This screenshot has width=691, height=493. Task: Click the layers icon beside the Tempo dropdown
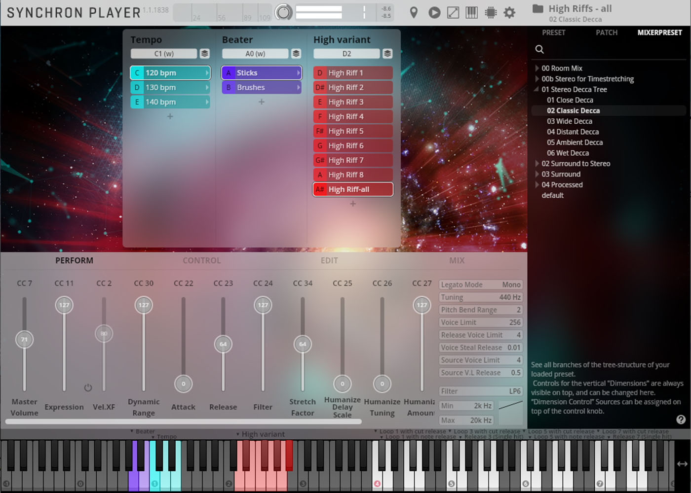click(x=205, y=53)
